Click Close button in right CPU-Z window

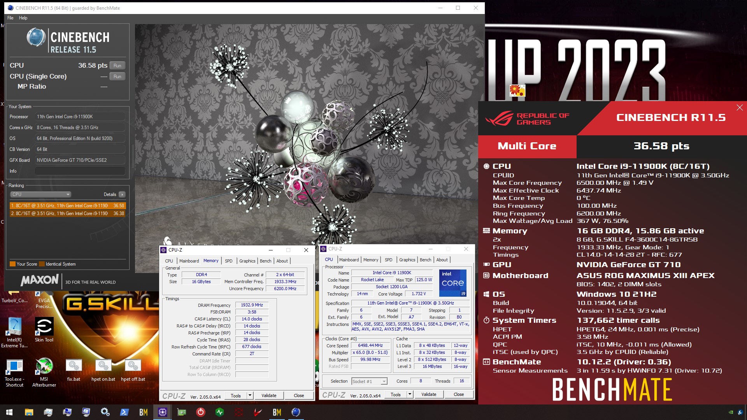click(x=459, y=394)
